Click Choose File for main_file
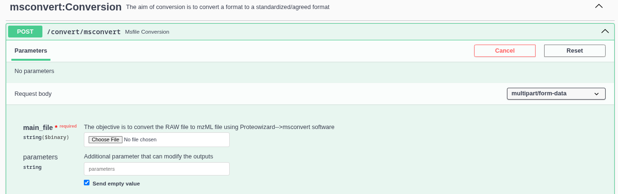This screenshot has width=618, height=194. pyautogui.click(x=105, y=139)
